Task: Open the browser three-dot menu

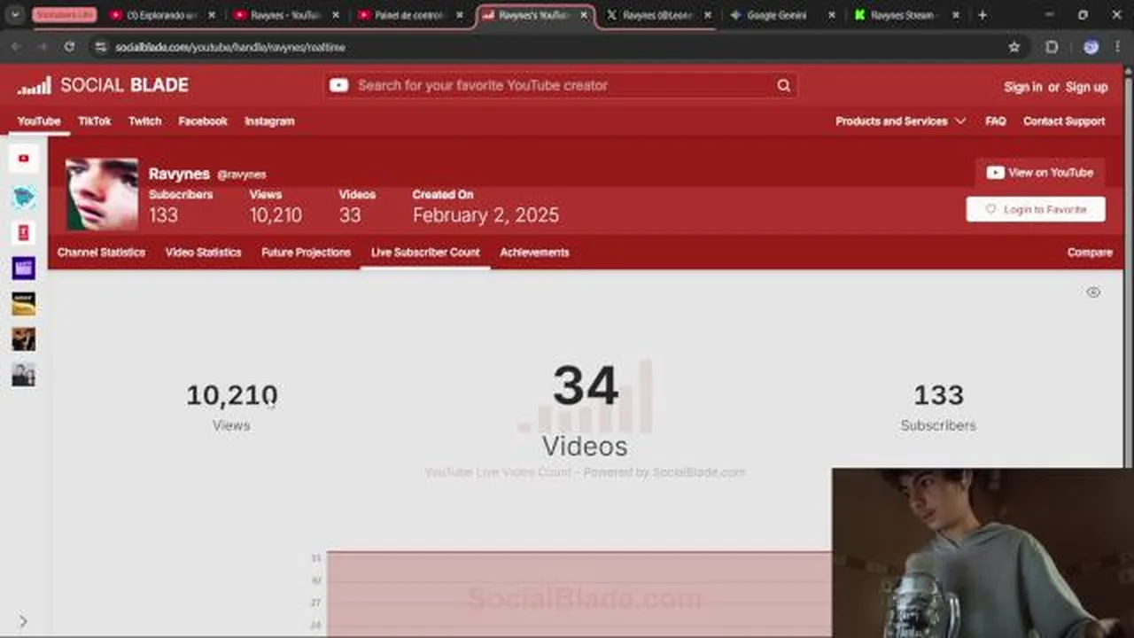Action: point(1118,47)
